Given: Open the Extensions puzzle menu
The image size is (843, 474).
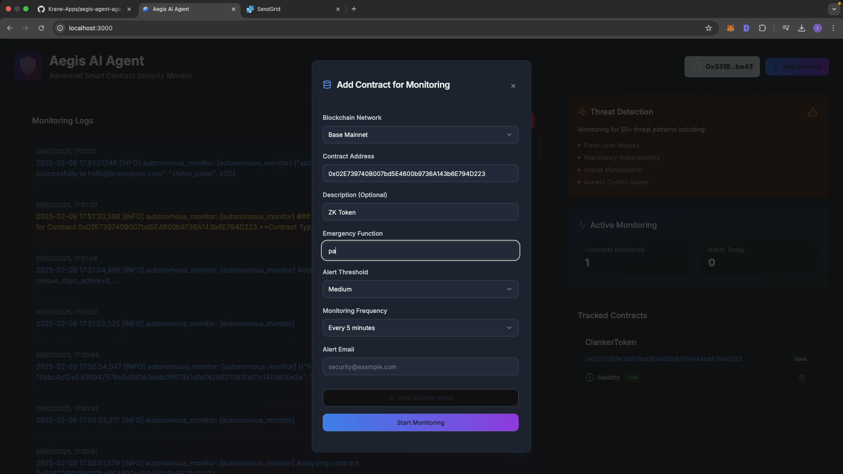Looking at the screenshot, I should coord(762,28).
